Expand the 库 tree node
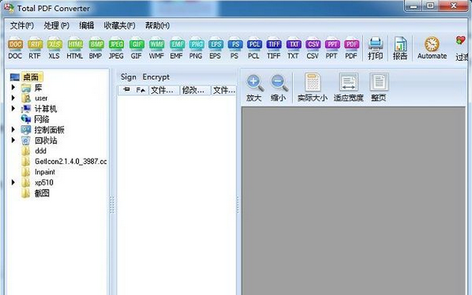This screenshot has height=295, width=472. (x=13, y=87)
